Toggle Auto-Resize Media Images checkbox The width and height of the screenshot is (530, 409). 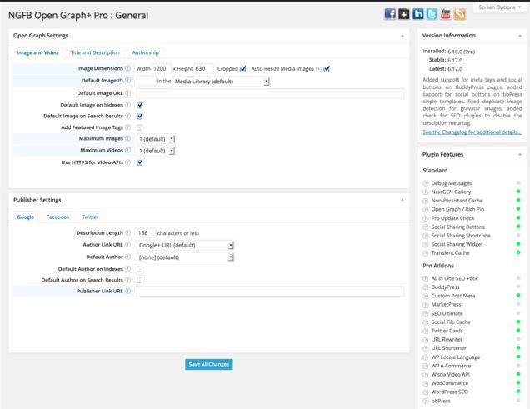(327, 69)
